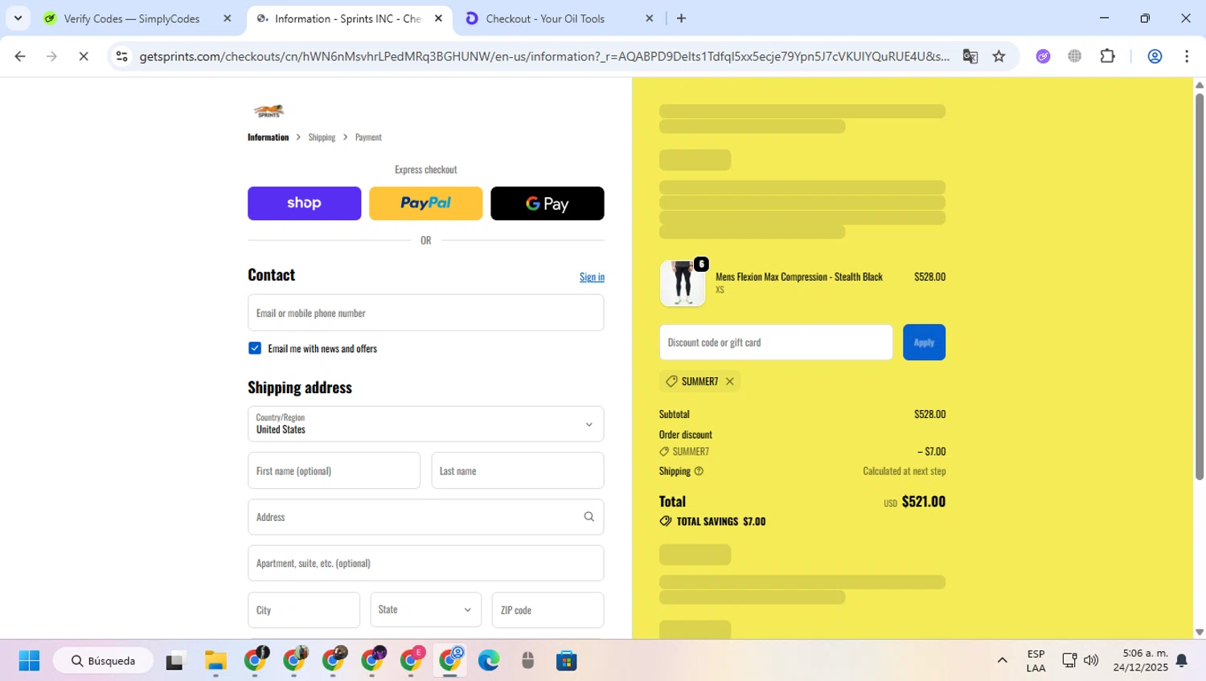The height and width of the screenshot is (681, 1206).
Task: Bookmark this page with the star
Action: click(x=999, y=56)
